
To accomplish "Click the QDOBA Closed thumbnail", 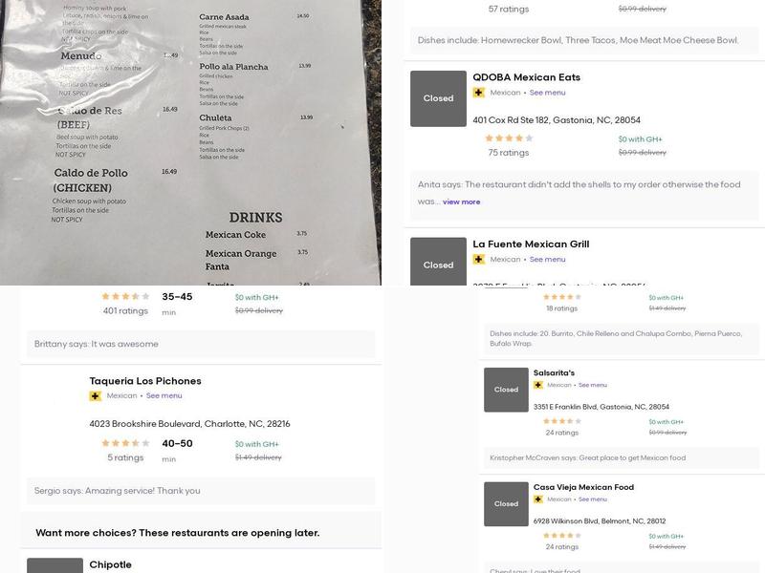I will coord(438,98).
